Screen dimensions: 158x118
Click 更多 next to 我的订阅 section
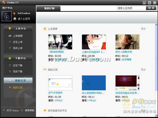143,69
